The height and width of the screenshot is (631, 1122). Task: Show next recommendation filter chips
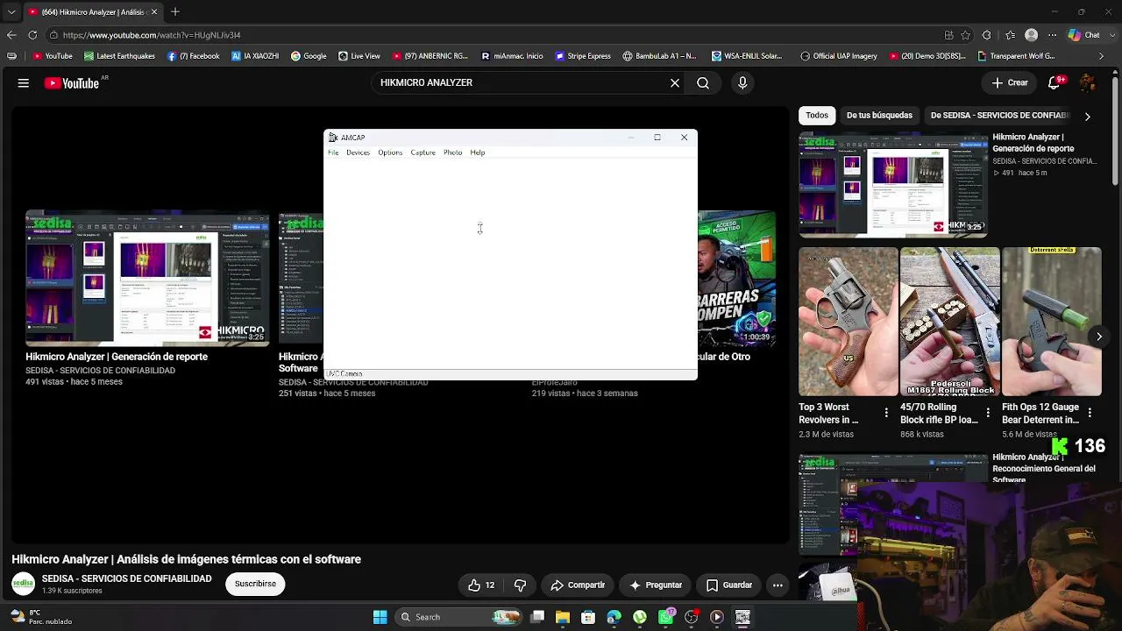[x=1087, y=116]
